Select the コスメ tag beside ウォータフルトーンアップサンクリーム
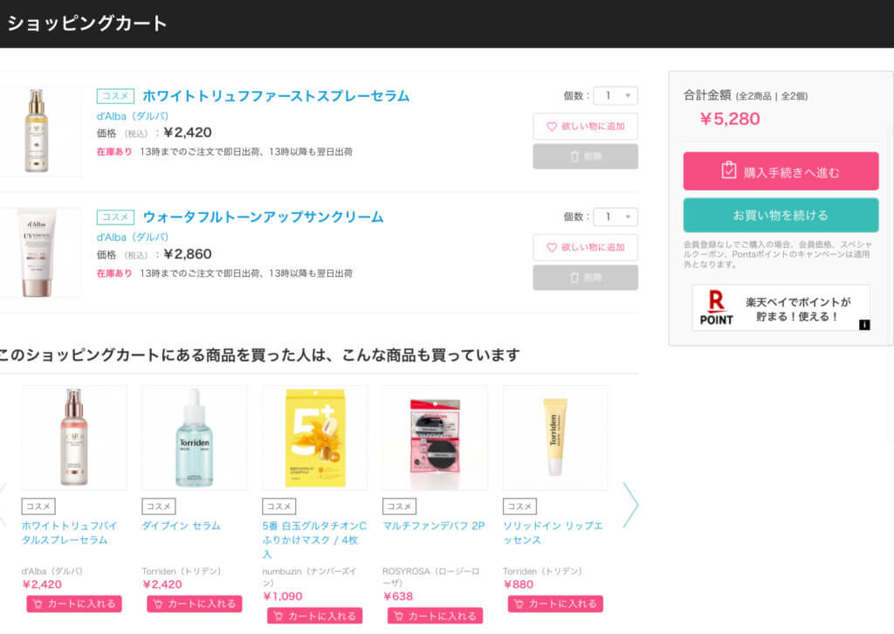 pyautogui.click(x=115, y=217)
